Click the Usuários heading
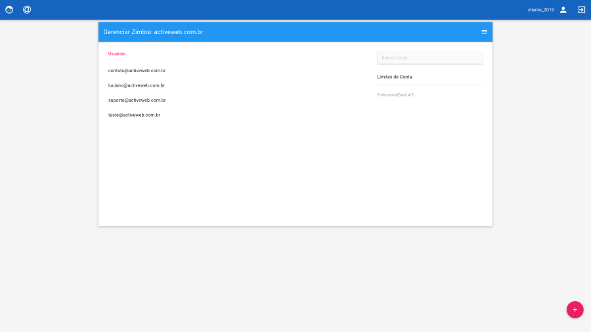 pos(117,54)
